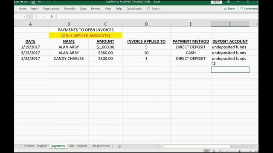The height and width of the screenshot is (153, 273).
Task: Select column D header
Action: (146, 24)
